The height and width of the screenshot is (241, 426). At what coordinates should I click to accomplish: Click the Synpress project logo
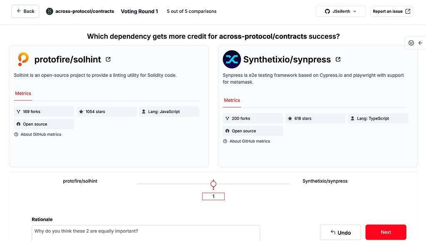[x=232, y=59]
